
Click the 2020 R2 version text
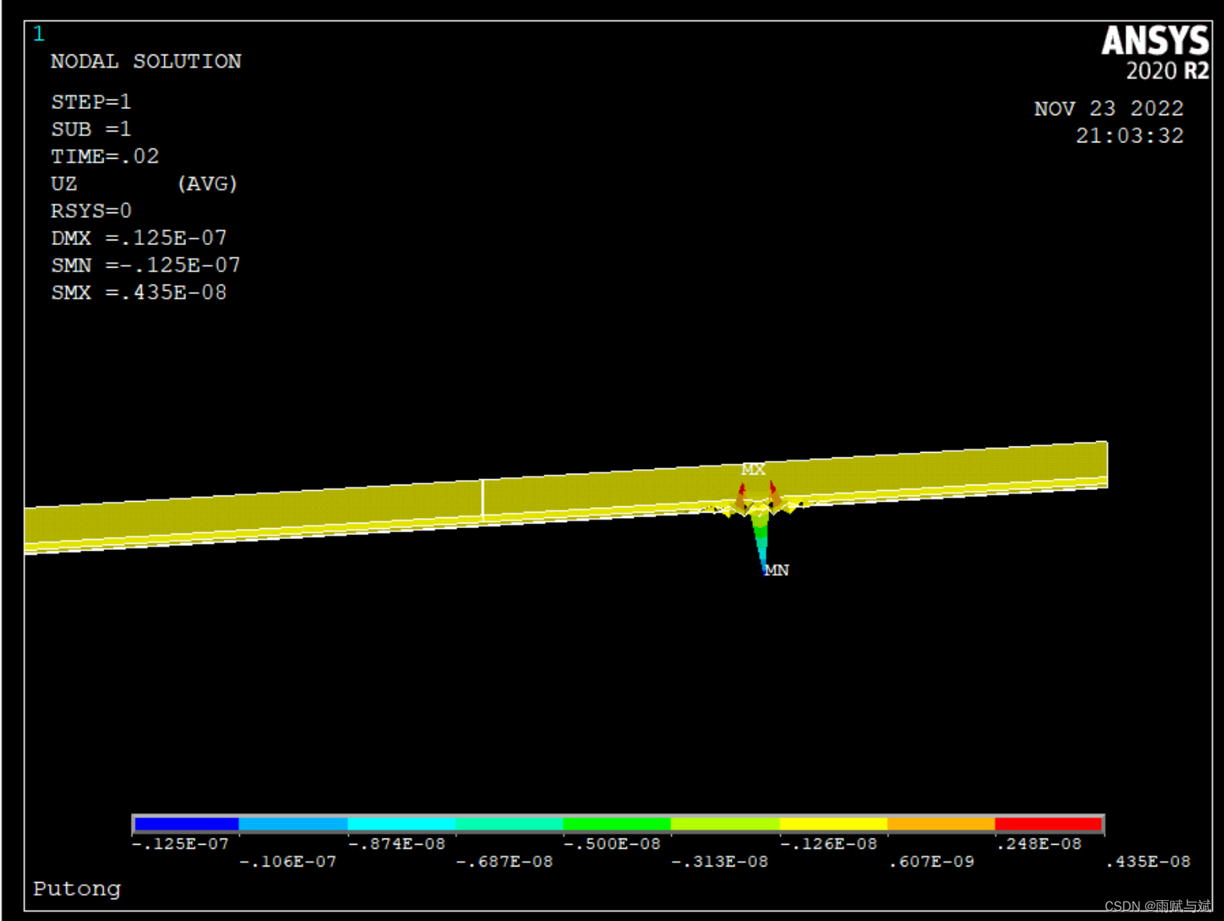[1168, 71]
